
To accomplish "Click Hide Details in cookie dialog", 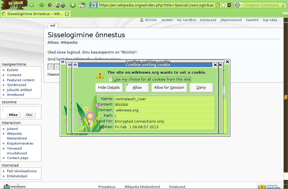I will click(x=109, y=88).
